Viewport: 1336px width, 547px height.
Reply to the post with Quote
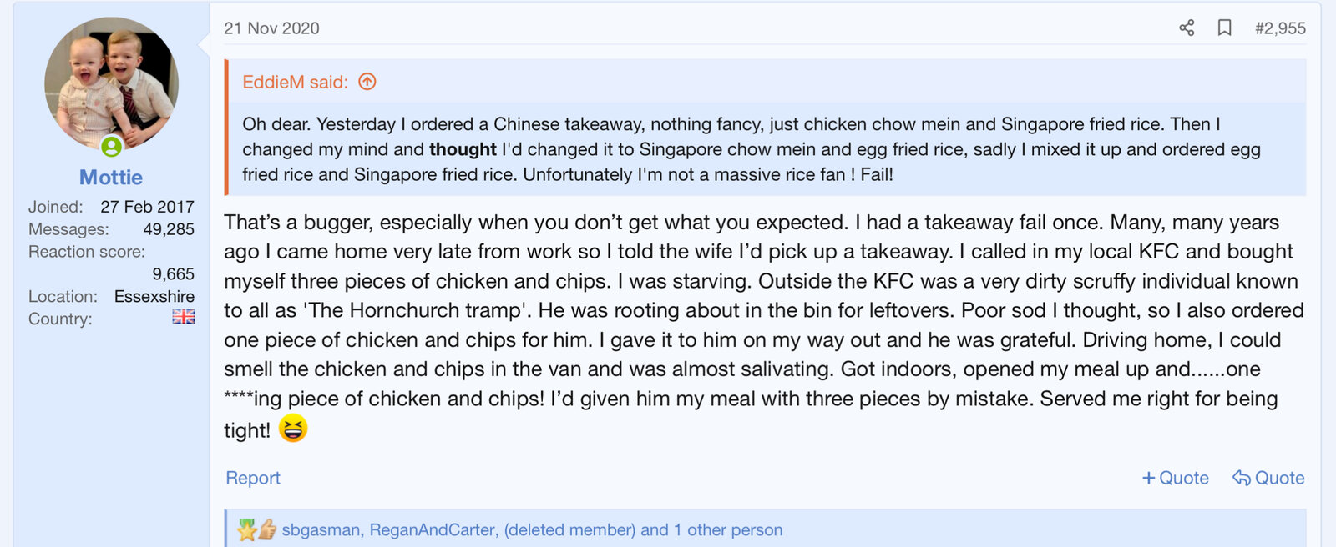(1268, 478)
